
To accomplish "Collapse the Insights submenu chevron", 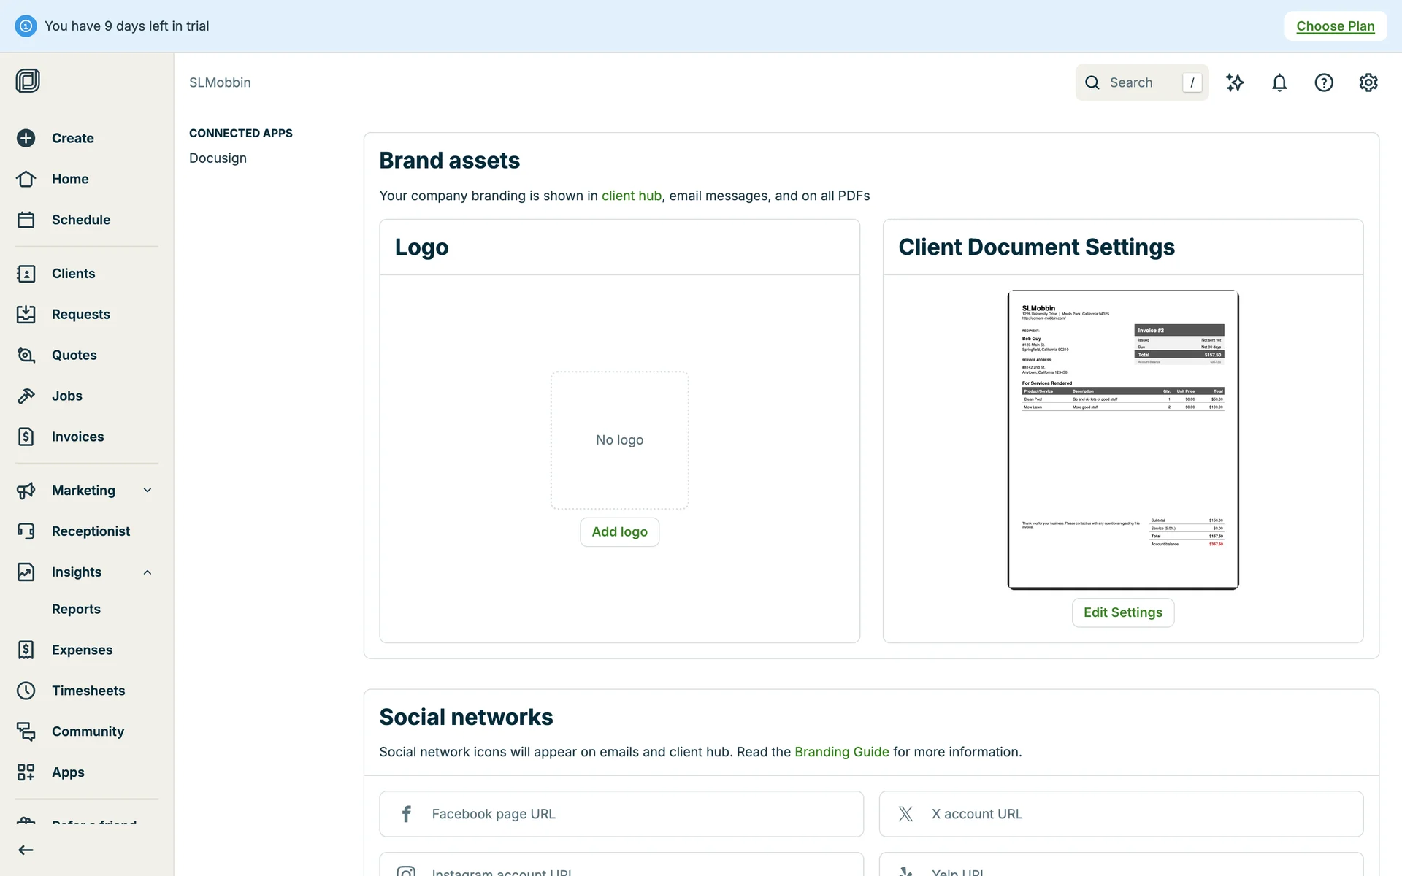I will pyautogui.click(x=148, y=572).
